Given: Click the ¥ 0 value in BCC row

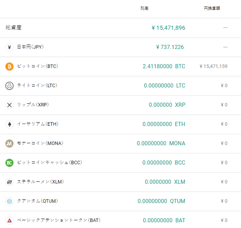Looking at the screenshot, I should (x=224, y=163).
